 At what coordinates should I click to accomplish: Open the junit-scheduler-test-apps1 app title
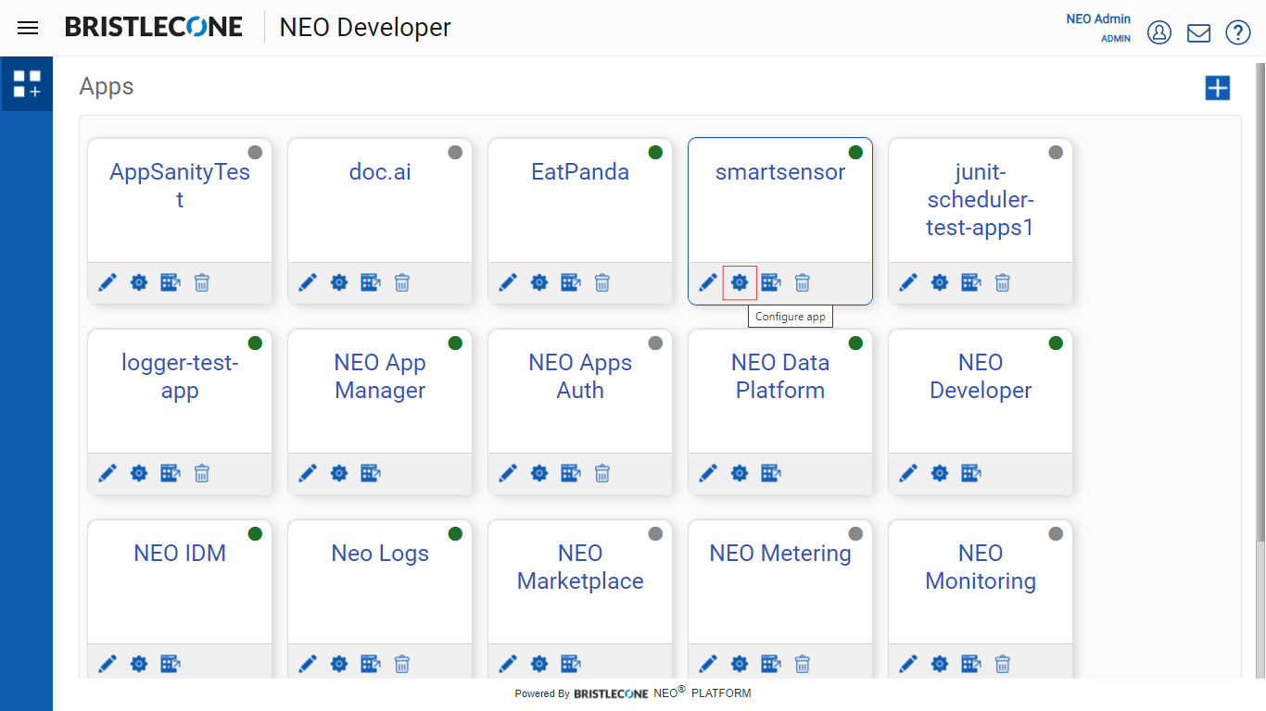click(x=981, y=199)
